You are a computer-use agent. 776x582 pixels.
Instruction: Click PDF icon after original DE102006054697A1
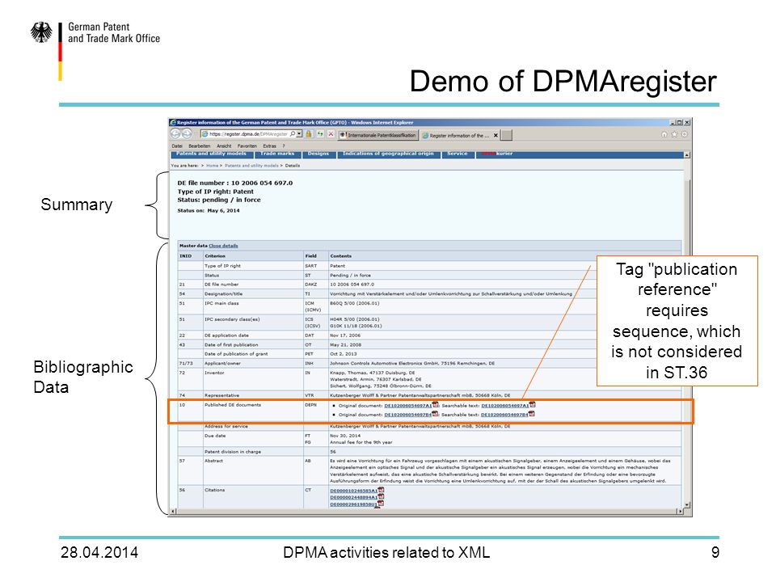tap(435, 405)
